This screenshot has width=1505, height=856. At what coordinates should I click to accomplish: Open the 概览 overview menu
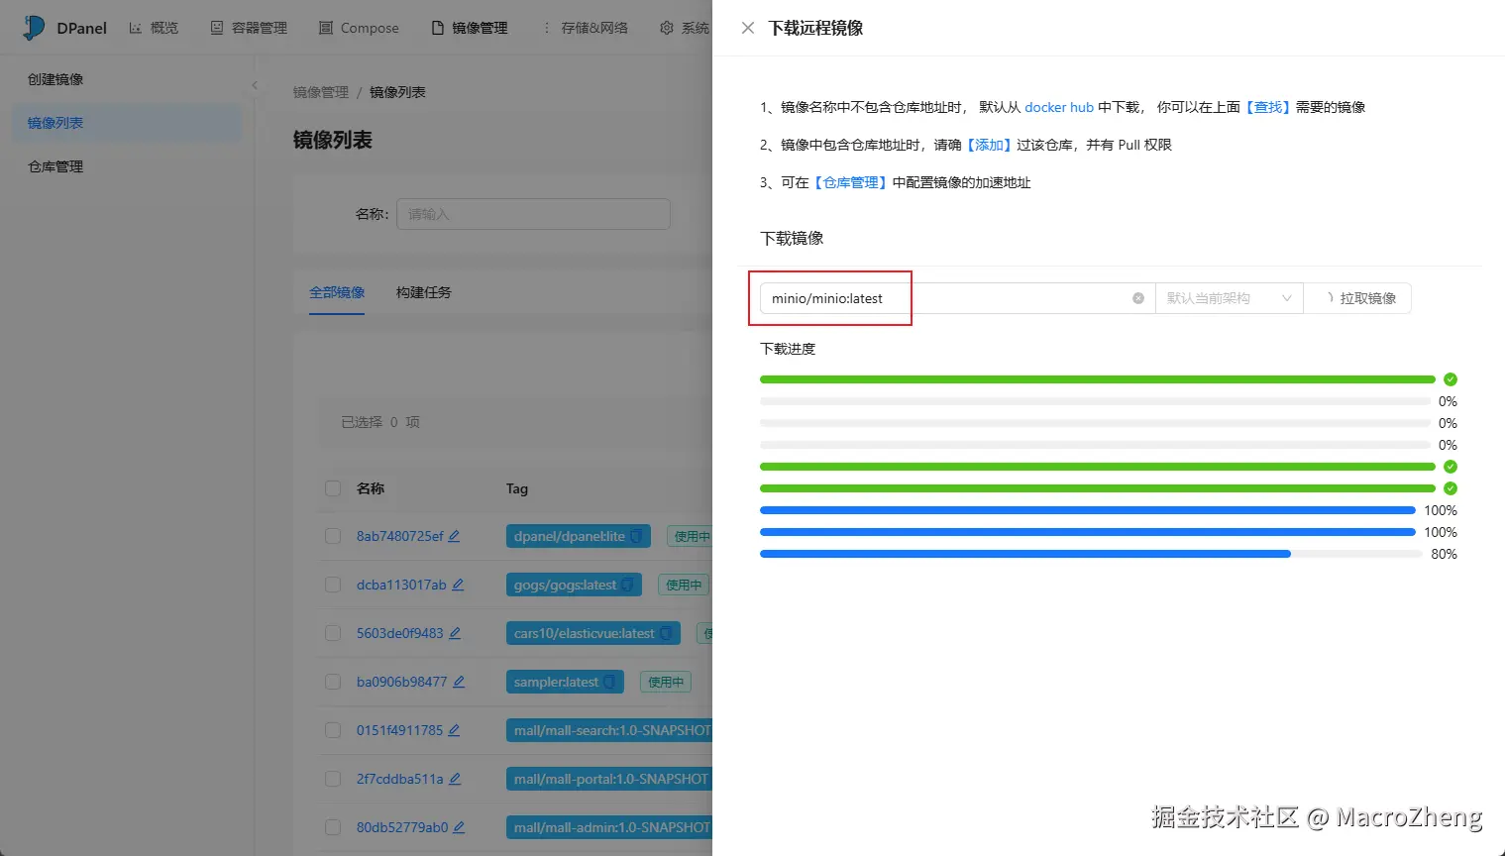point(154,28)
